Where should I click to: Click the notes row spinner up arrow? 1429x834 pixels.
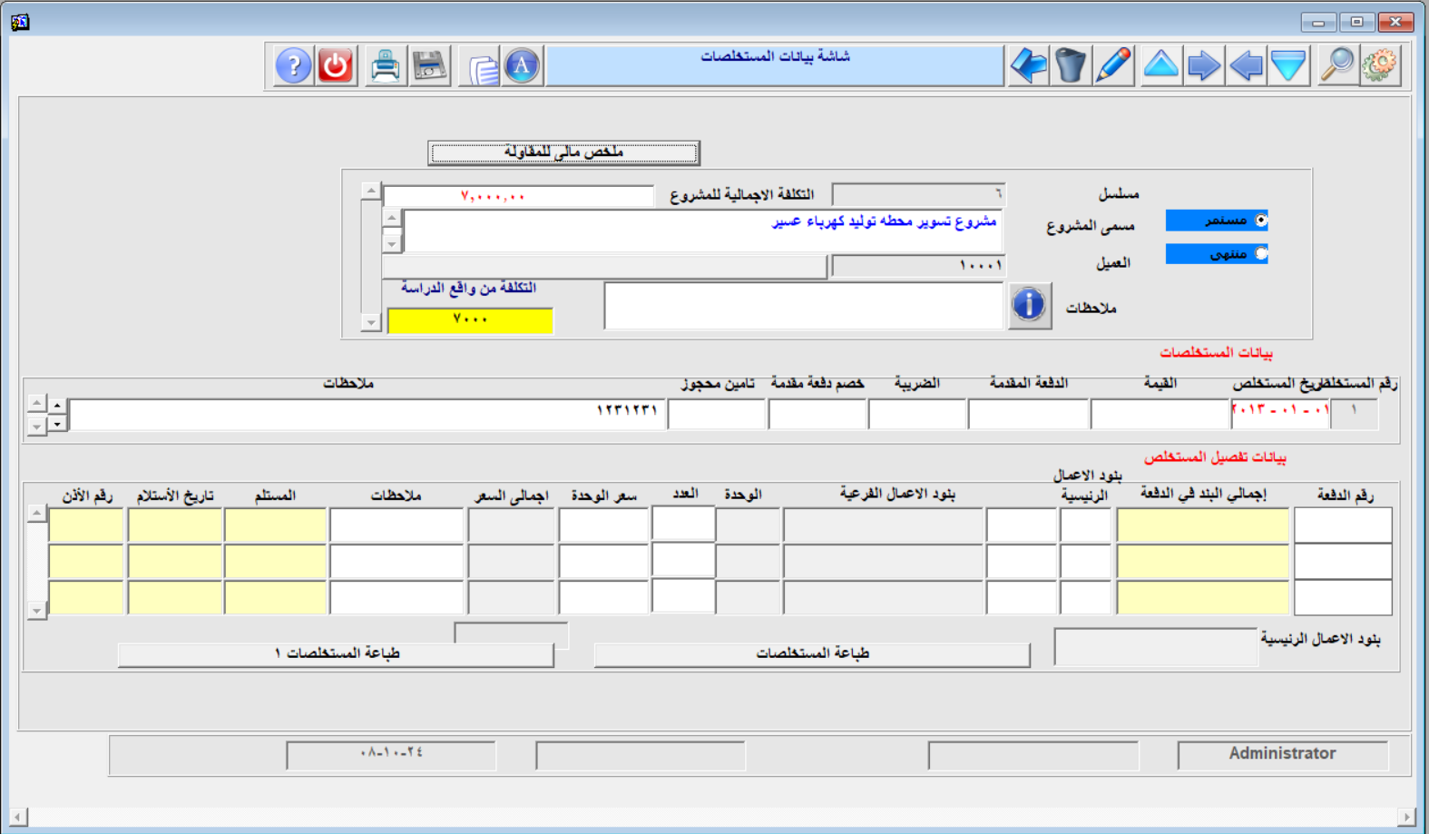(x=57, y=405)
